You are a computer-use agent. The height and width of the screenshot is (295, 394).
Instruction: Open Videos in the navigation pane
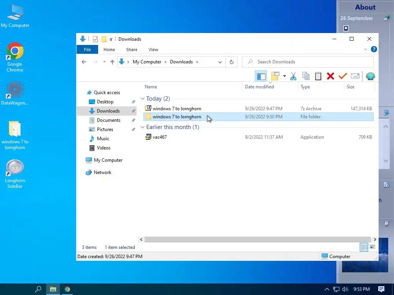click(x=104, y=148)
